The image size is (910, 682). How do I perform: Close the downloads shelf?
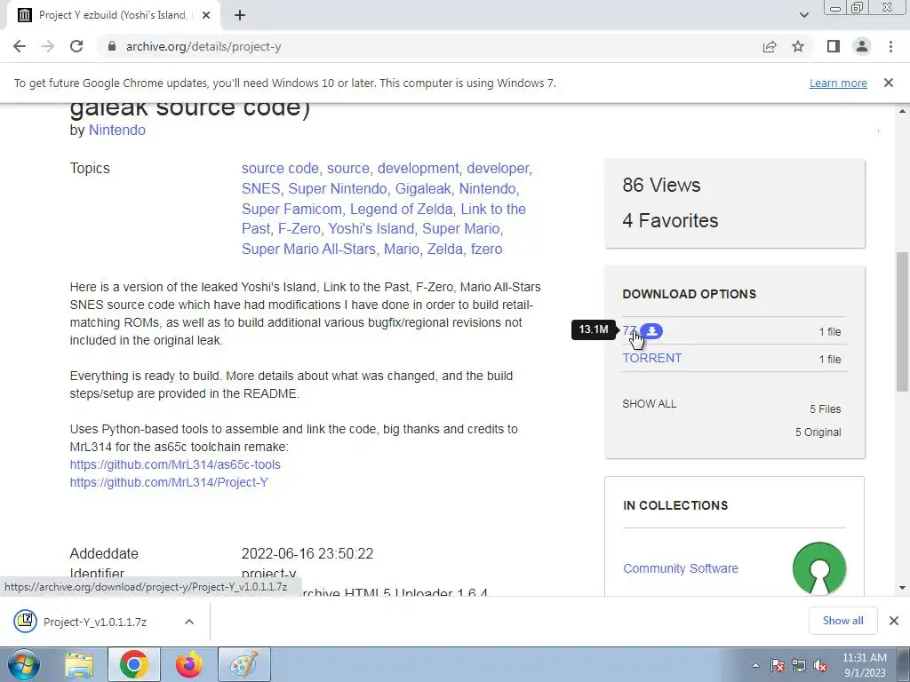(894, 621)
